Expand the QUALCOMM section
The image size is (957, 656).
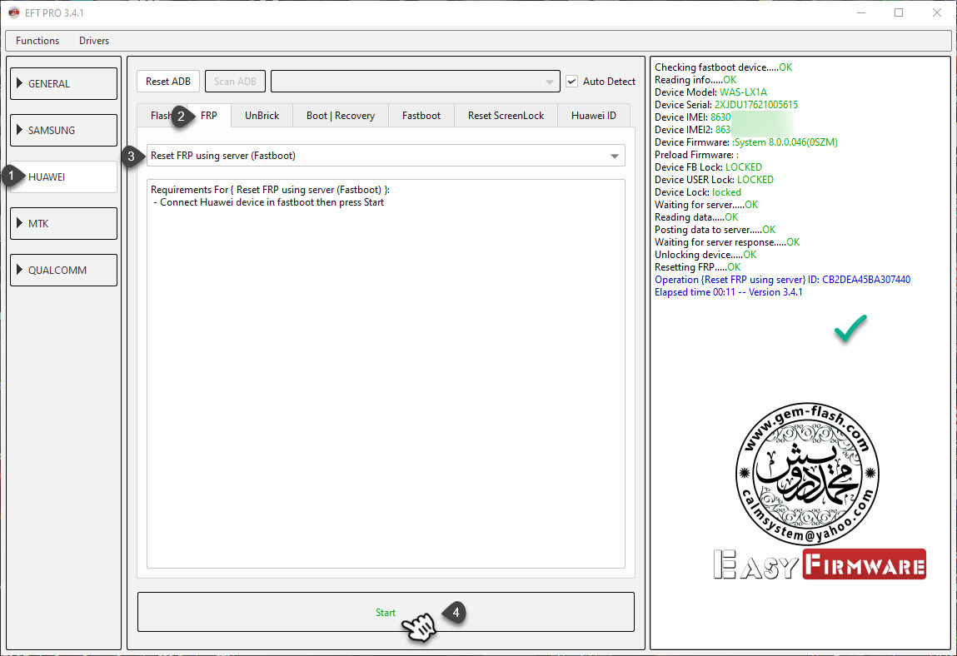(63, 270)
